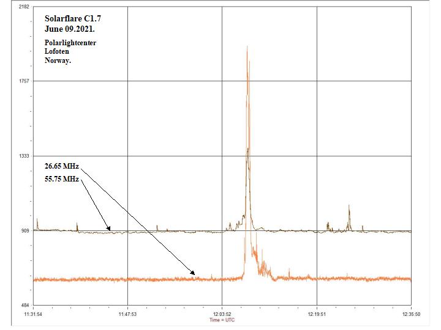This screenshot has height=330, width=441.
Task: Click the 'Time = UTC' axis caption
Action: pos(222,320)
